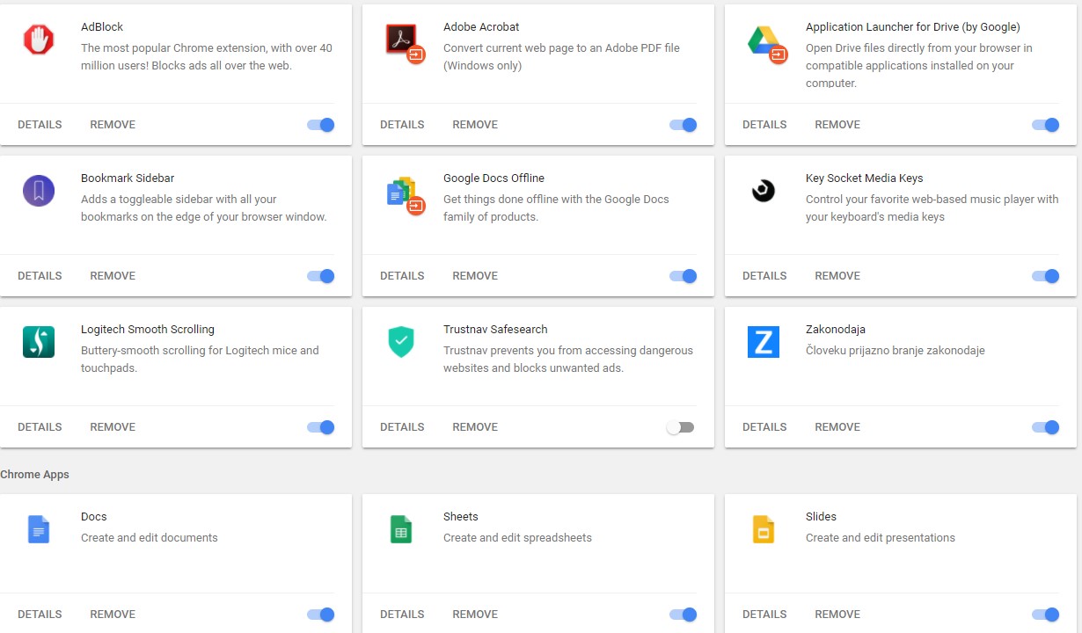Viewport: 1082px width, 633px height.
Task: Open Zakonodaja details
Action: (x=764, y=427)
